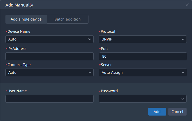Click the Port field containing 80

point(143,56)
